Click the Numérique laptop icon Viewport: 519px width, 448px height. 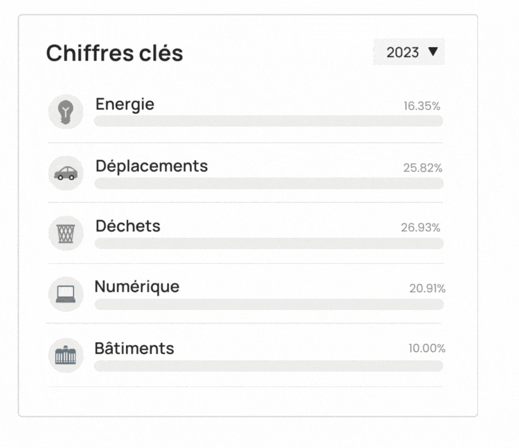pos(66,294)
